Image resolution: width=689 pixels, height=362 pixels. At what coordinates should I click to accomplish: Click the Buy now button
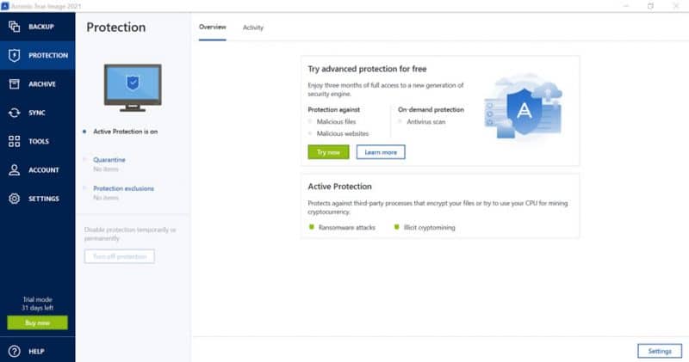coord(37,323)
